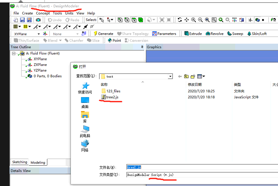The image size is (278, 186).
Task: Collapse the A: Fluid Flow (Fluent) tree node
Action: click(14, 53)
